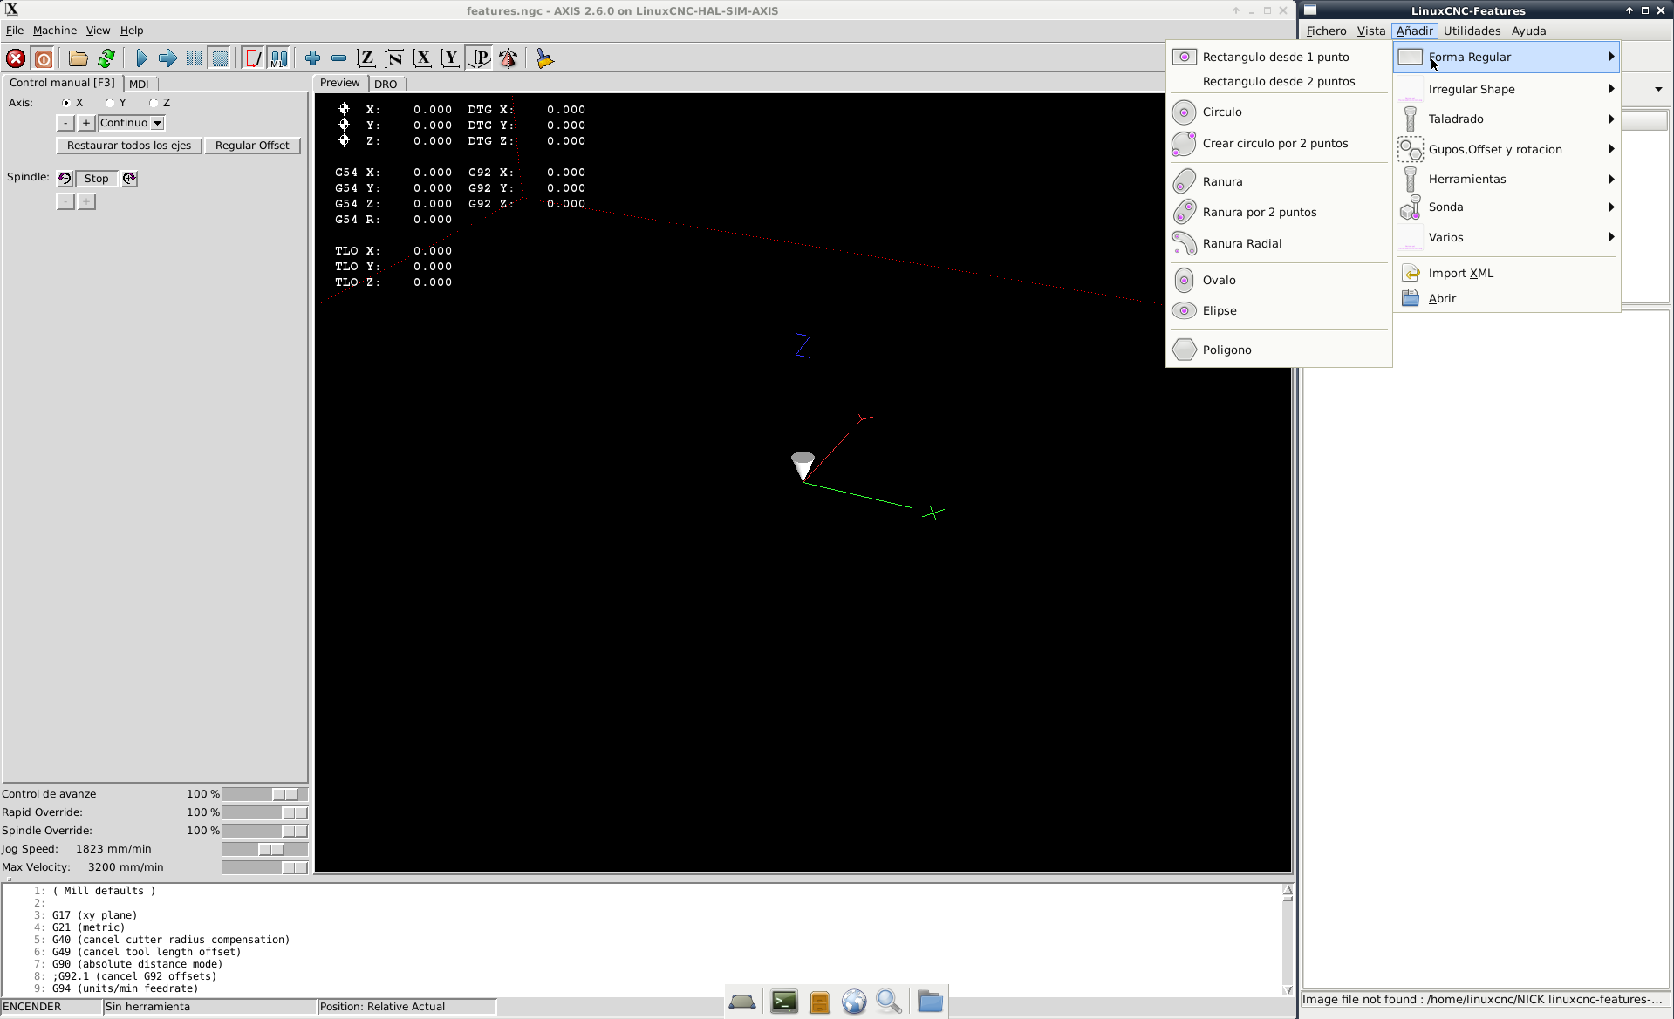The width and height of the screenshot is (1674, 1019).
Task: Switch to top Z view
Action: (366, 58)
